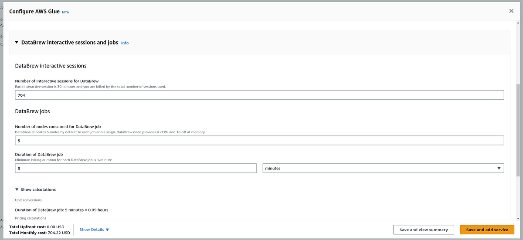
Task: Select the 'Unit conversions' label
Action: coord(28,200)
